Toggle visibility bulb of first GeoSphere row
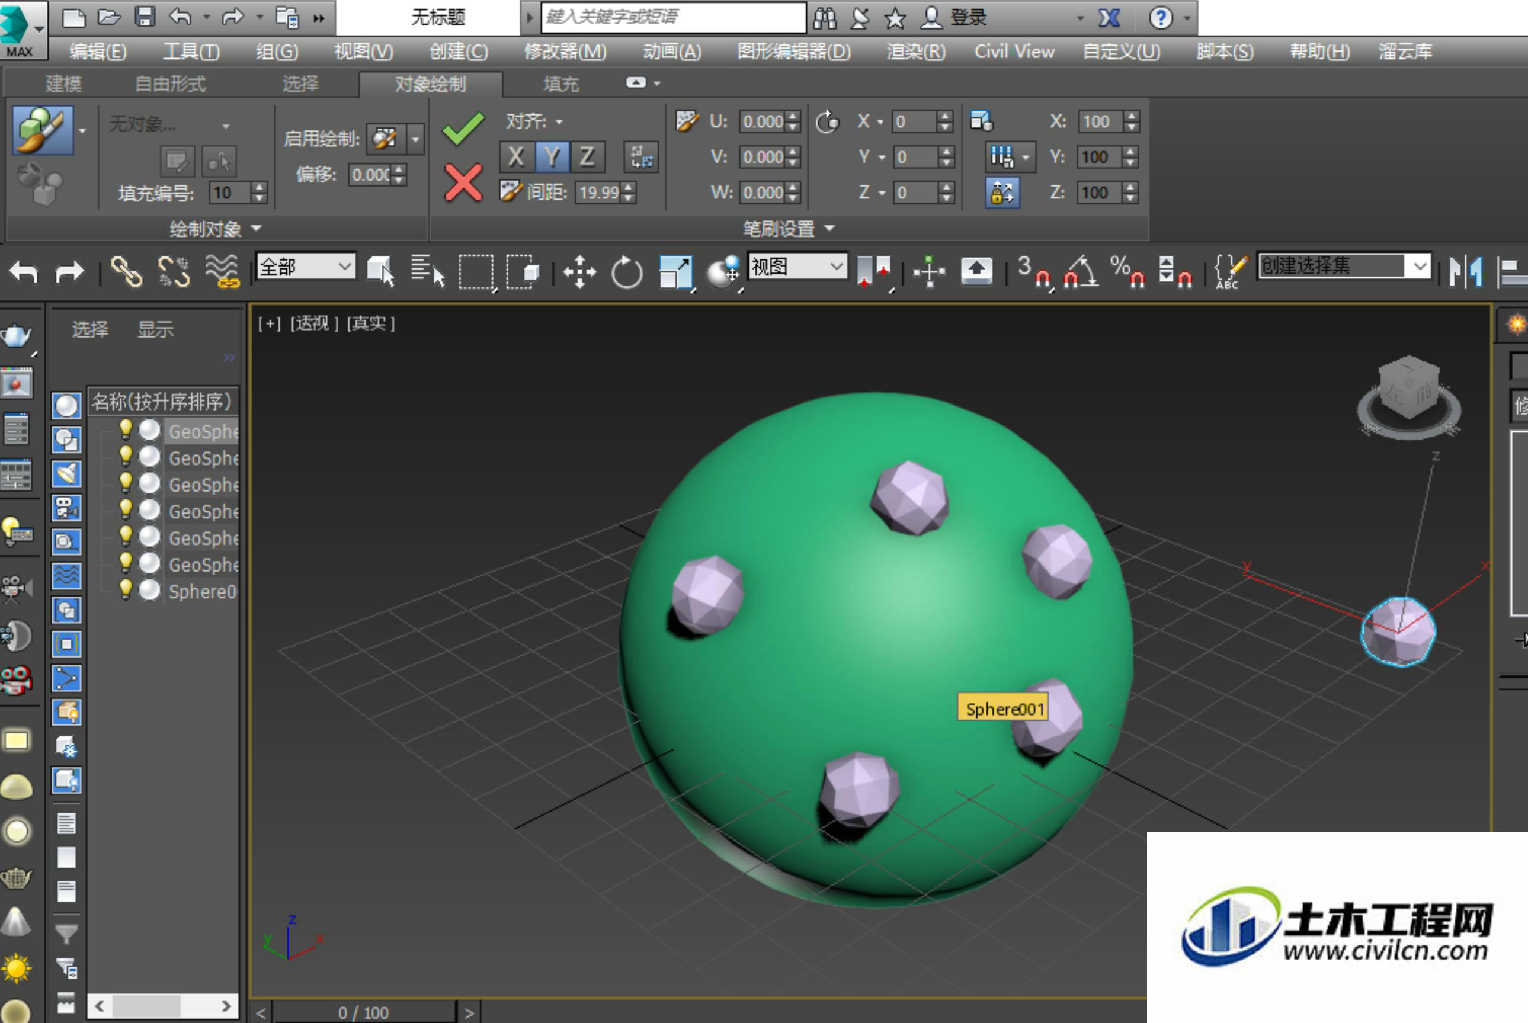Image resolution: width=1528 pixels, height=1023 pixels. click(x=125, y=430)
